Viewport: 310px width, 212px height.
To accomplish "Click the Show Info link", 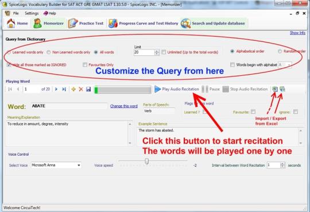I will point(297,33).
